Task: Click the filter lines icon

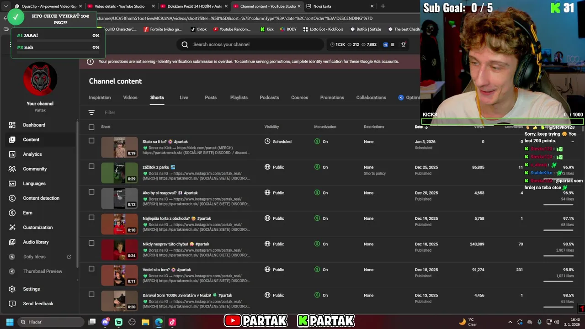Action: 91,112
